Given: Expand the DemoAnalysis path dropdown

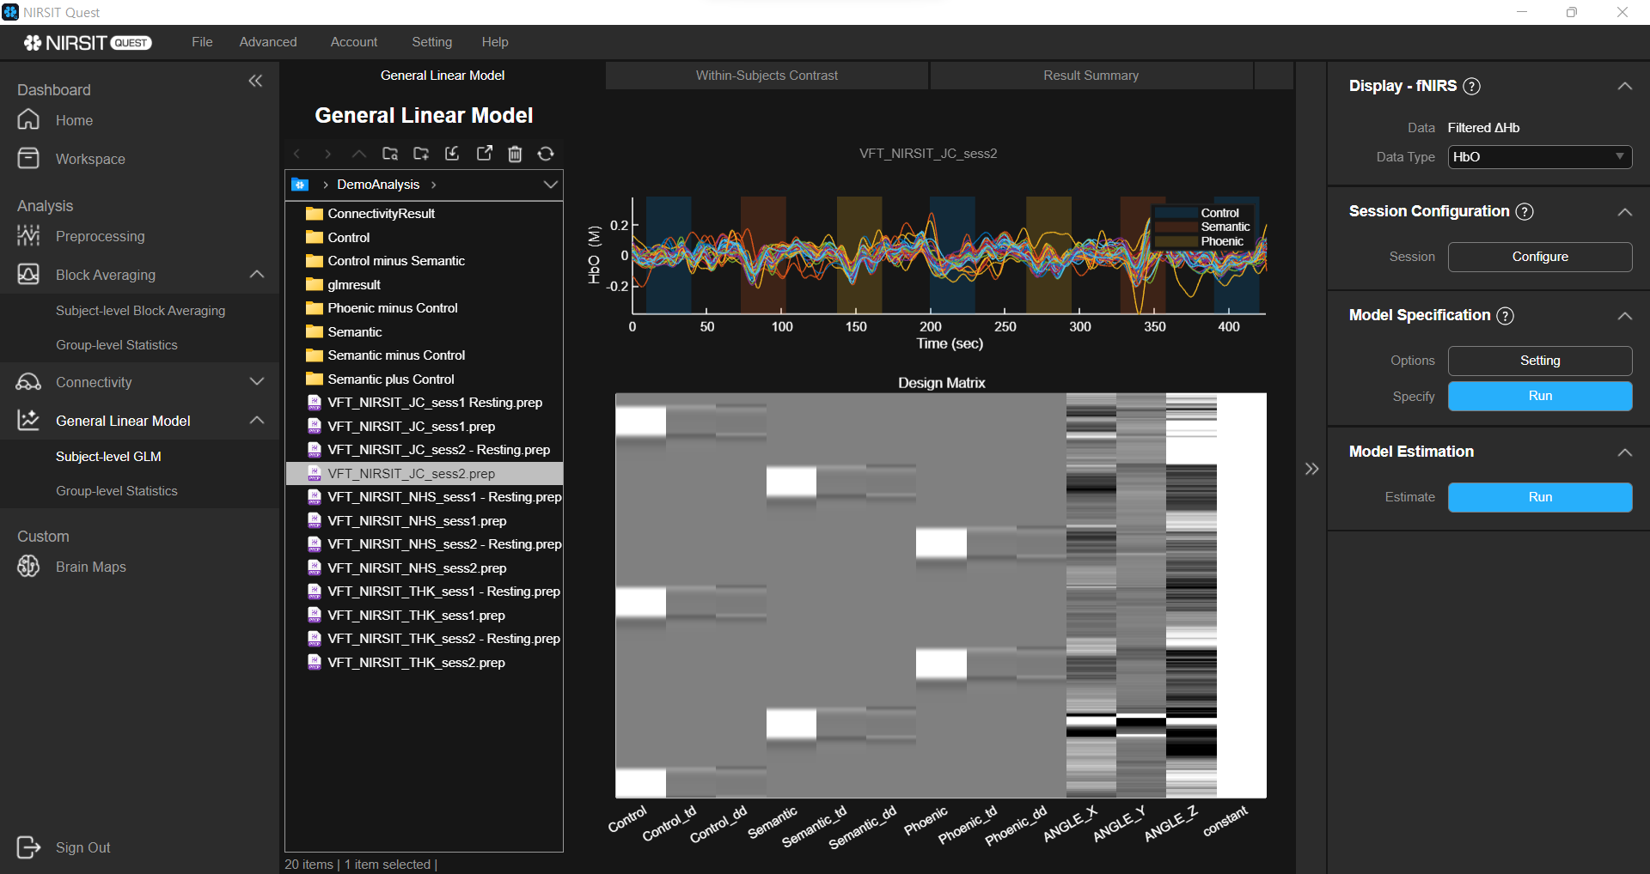Looking at the screenshot, I should 551,185.
